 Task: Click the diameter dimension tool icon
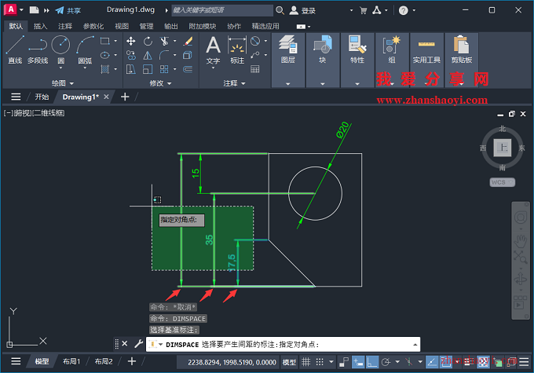pyautogui.click(x=255, y=41)
